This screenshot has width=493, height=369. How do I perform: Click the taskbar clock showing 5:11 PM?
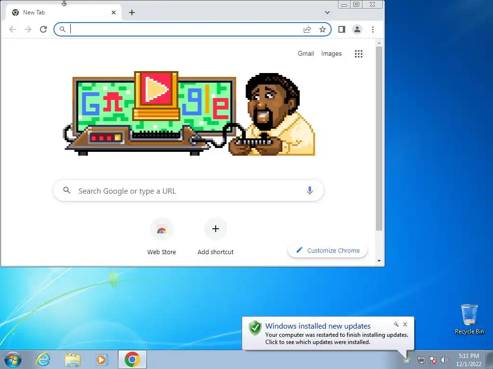click(468, 359)
